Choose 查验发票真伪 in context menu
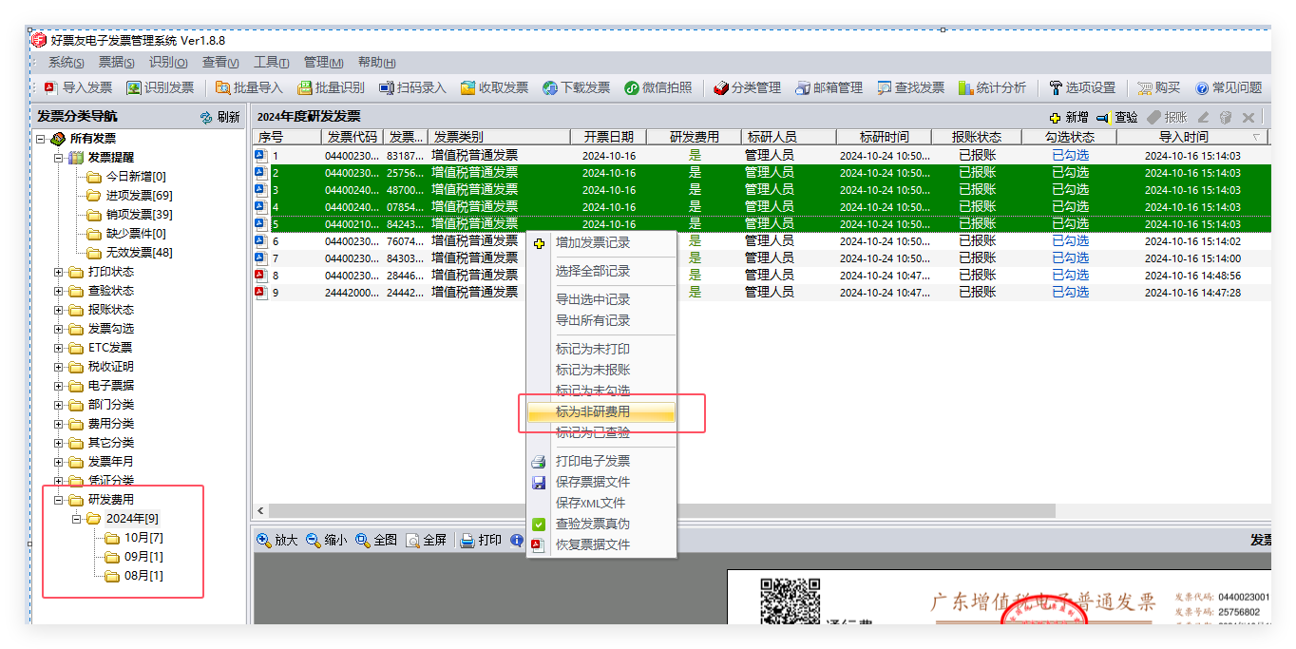This screenshot has width=1296, height=649. (x=601, y=524)
